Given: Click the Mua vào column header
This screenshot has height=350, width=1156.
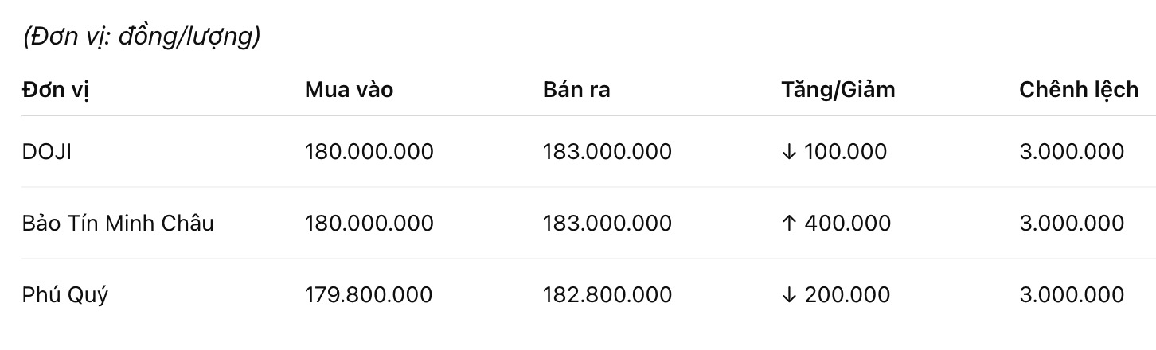Looking at the screenshot, I should pyautogui.click(x=349, y=90).
